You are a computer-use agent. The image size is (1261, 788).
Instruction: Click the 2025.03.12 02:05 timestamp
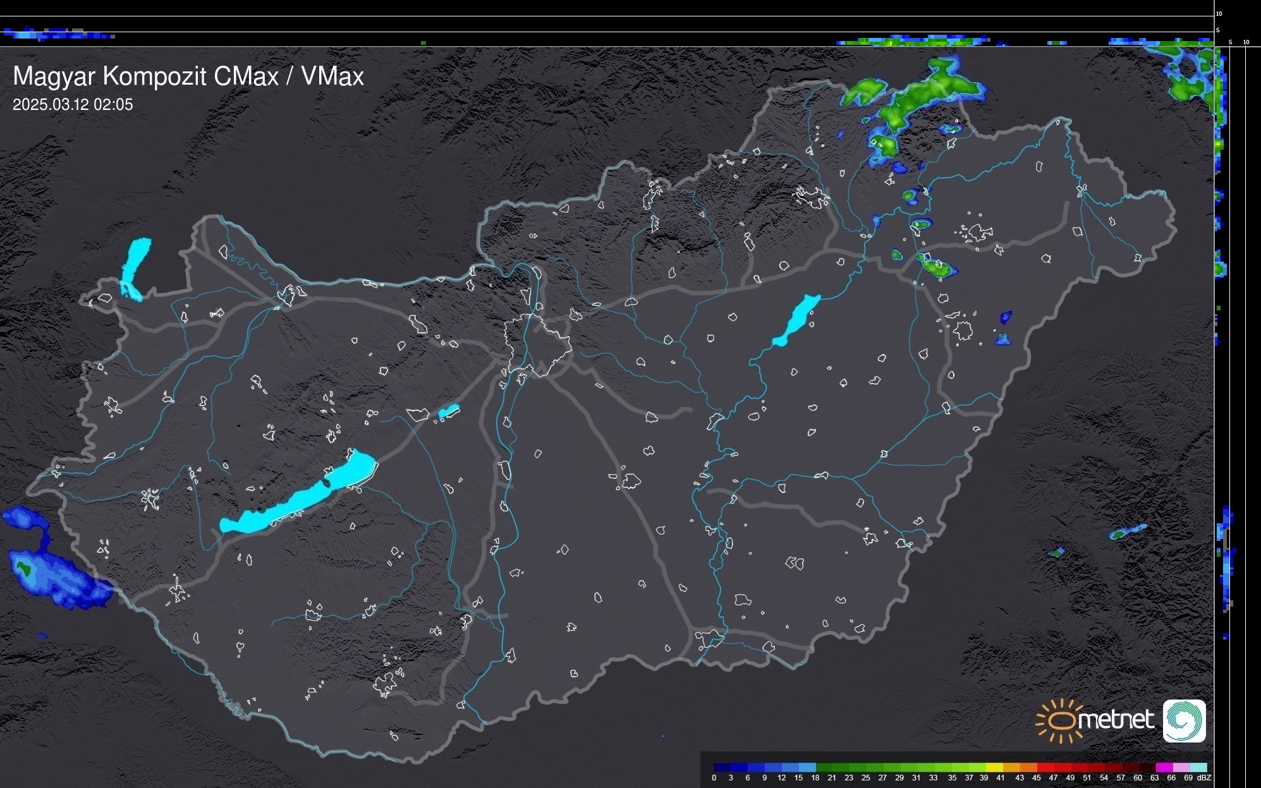(x=73, y=105)
